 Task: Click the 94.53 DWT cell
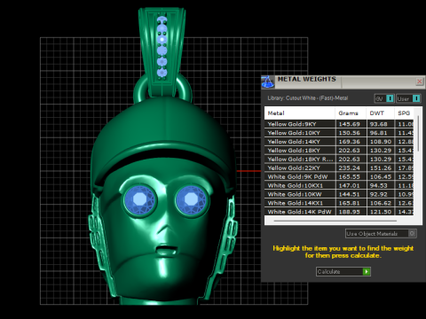point(381,185)
